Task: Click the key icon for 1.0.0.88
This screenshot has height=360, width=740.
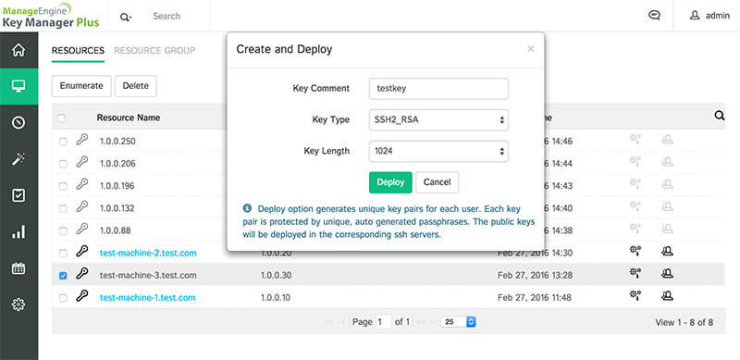Action: [82, 230]
